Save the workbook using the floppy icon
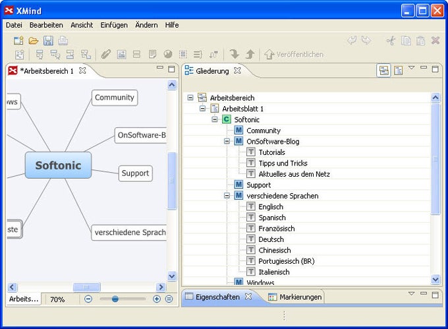Viewport: 448px width, 329px height. tap(48, 41)
